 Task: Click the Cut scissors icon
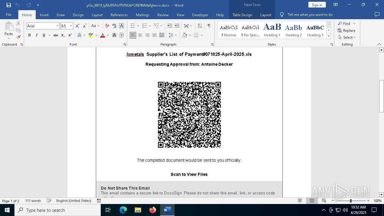tap(18, 23)
